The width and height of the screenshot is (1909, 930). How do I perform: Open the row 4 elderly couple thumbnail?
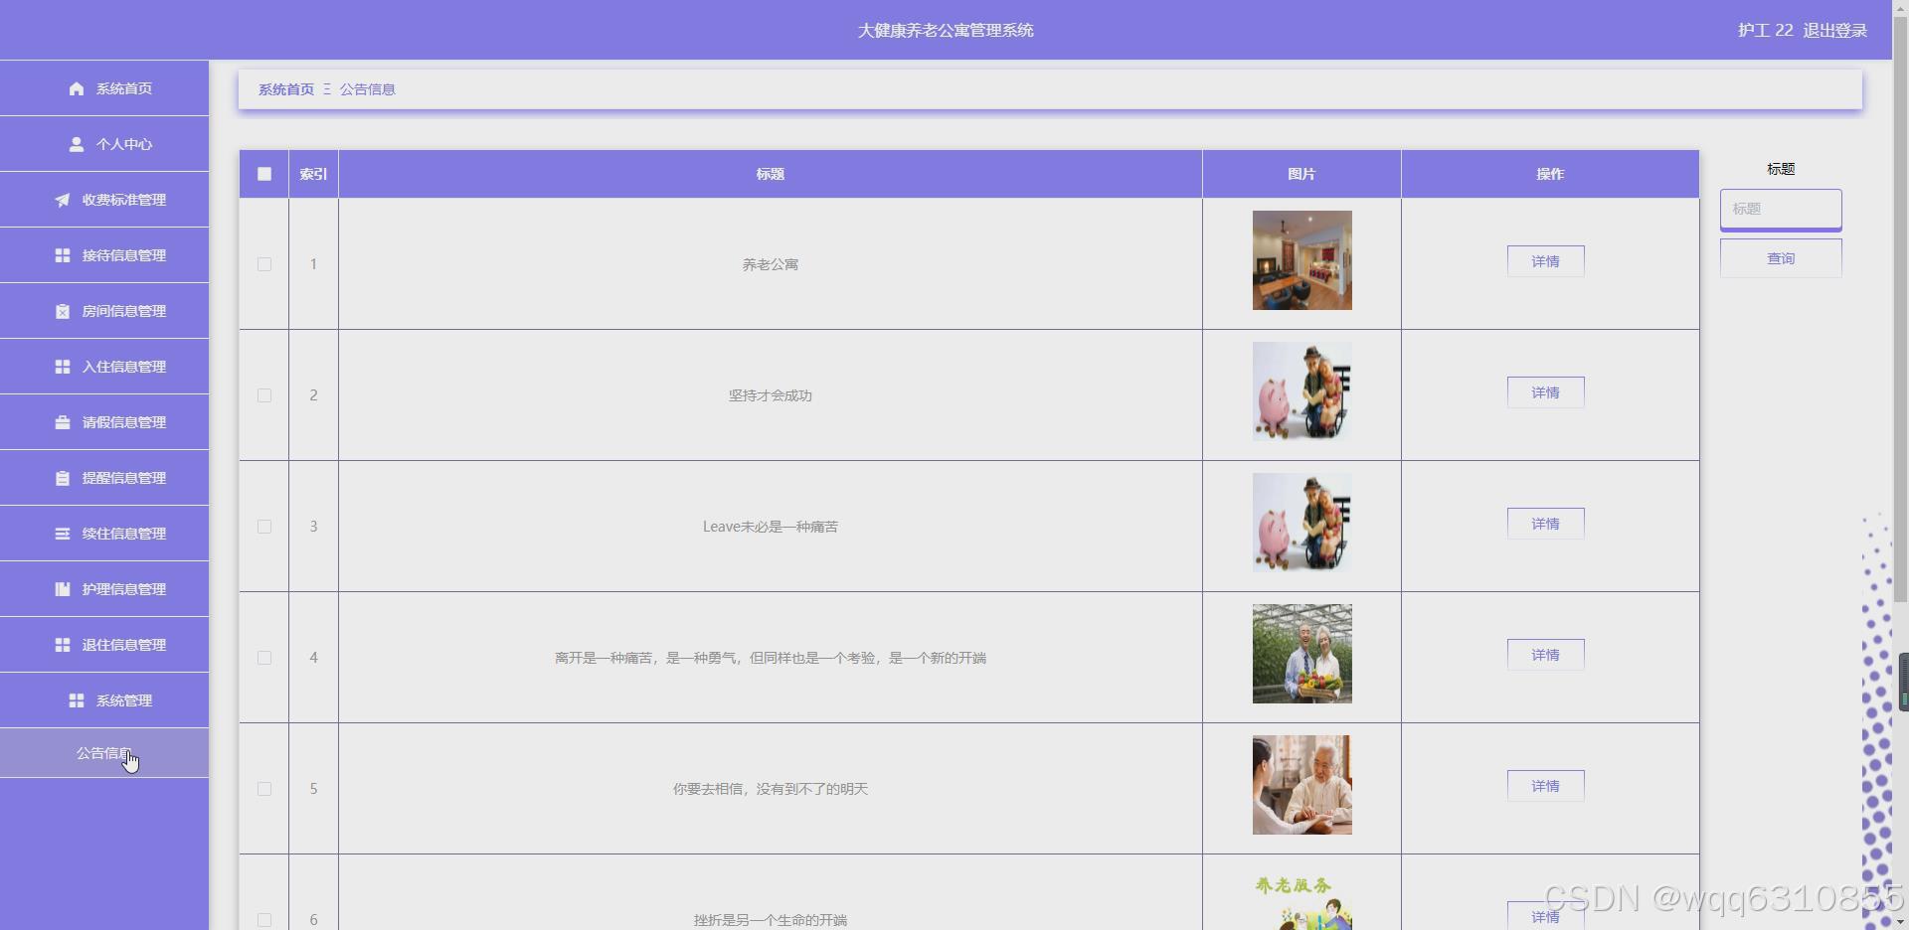click(x=1302, y=654)
